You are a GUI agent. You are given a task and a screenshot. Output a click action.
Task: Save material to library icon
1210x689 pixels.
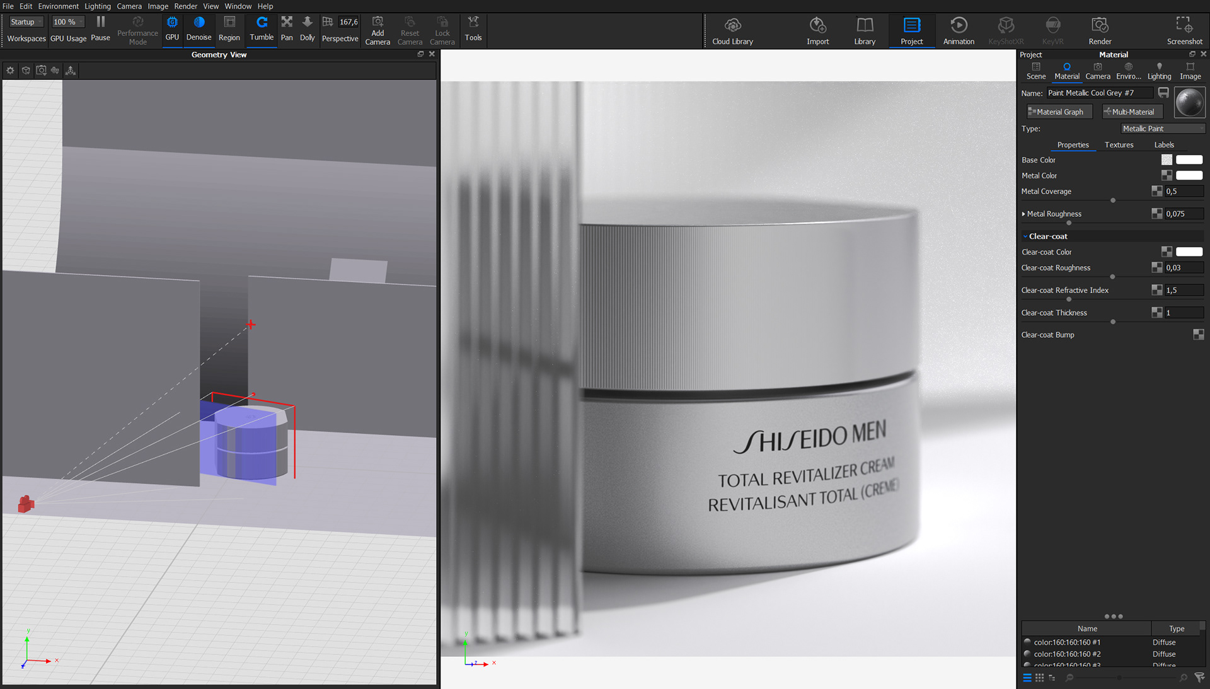(x=1163, y=93)
